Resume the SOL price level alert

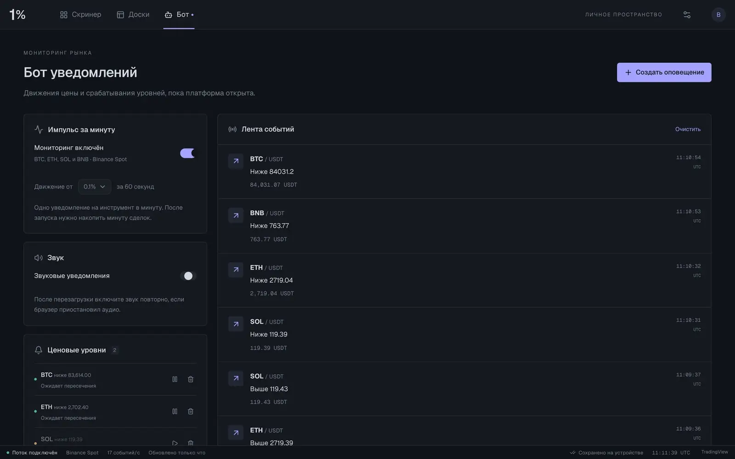click(175, 443)
